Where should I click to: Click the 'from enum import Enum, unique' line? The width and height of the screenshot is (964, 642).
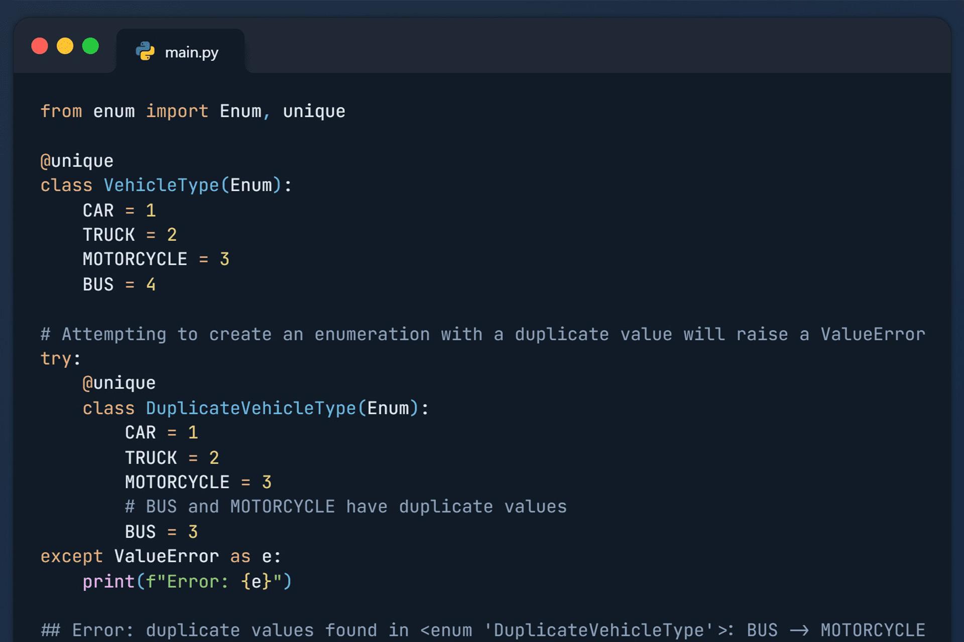click(193, 111)
